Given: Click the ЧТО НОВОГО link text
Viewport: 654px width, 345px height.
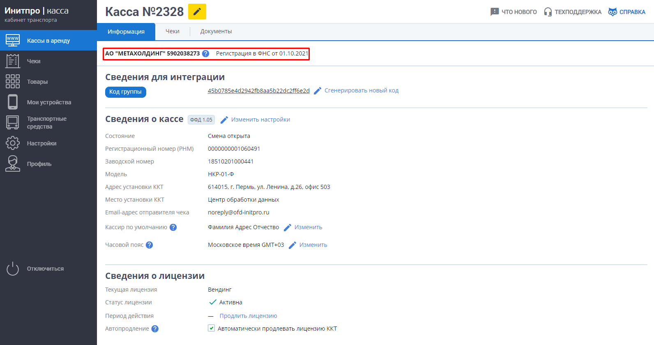Looking at the screenshot, I should pos(519,12).
